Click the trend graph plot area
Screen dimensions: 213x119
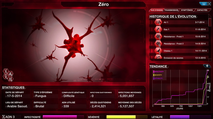point(179,87)
